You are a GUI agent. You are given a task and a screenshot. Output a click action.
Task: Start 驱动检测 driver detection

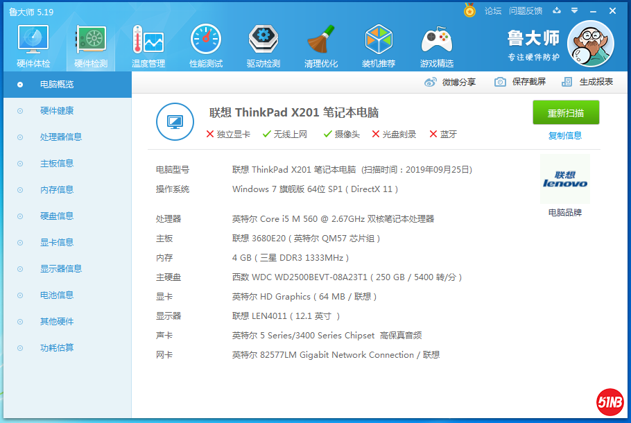(x=263, y=45)
